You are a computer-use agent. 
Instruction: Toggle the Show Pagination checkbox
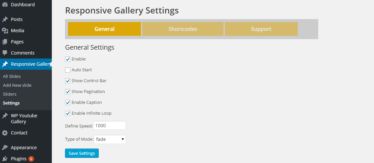pyautogui.click(x=68, y=92)
